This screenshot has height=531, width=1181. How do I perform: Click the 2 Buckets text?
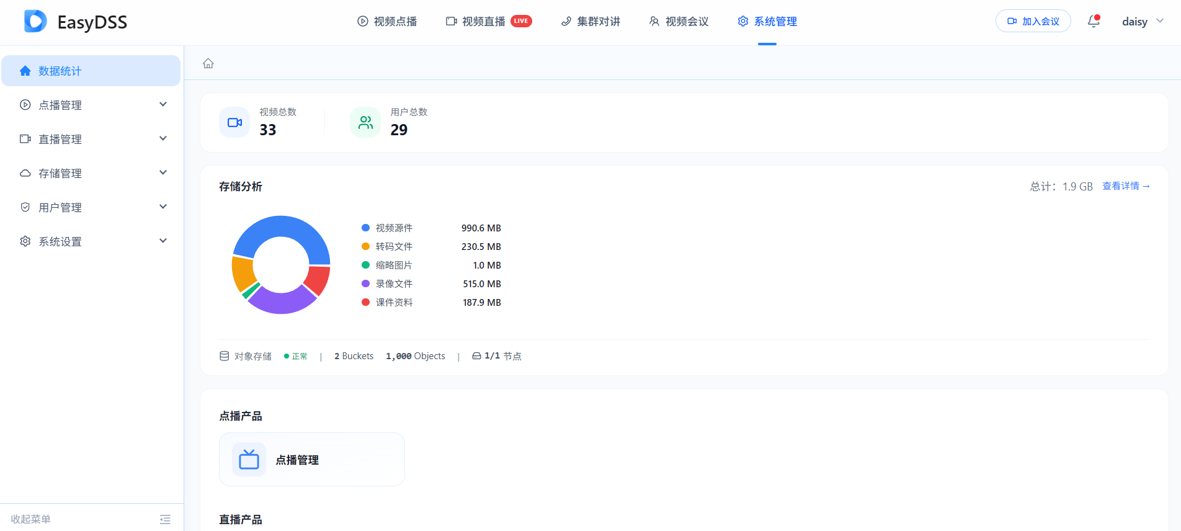click(x=354, y=356)
